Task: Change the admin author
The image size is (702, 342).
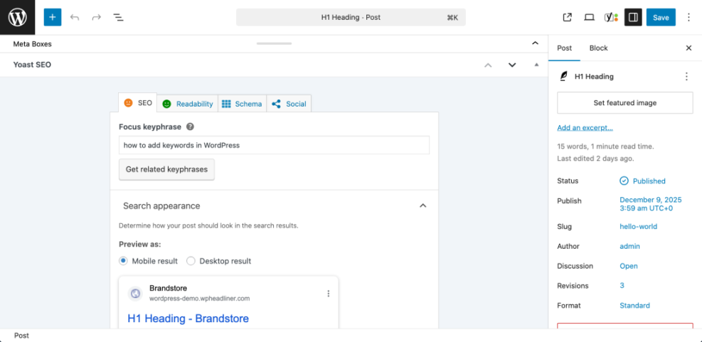Action: point(629,246)
